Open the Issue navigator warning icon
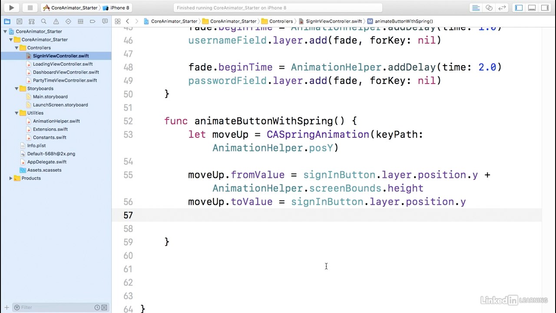Screen dimensions: 556x313 [x=56, y=21]
